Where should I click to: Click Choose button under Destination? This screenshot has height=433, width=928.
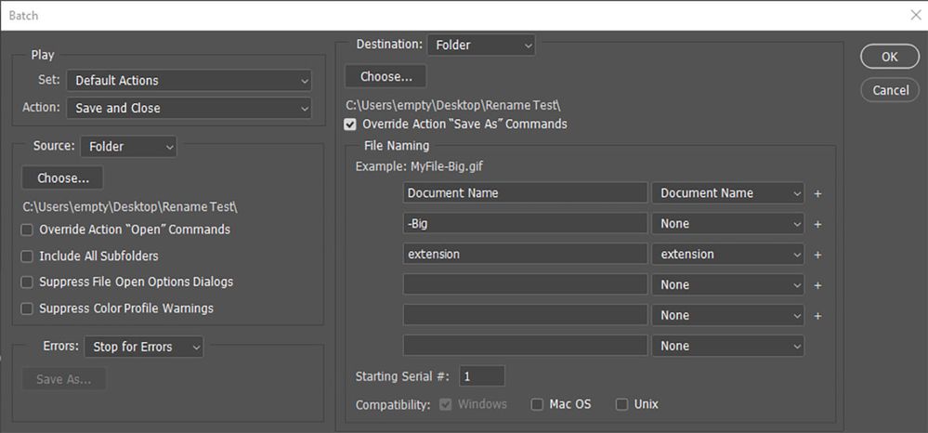386,76
